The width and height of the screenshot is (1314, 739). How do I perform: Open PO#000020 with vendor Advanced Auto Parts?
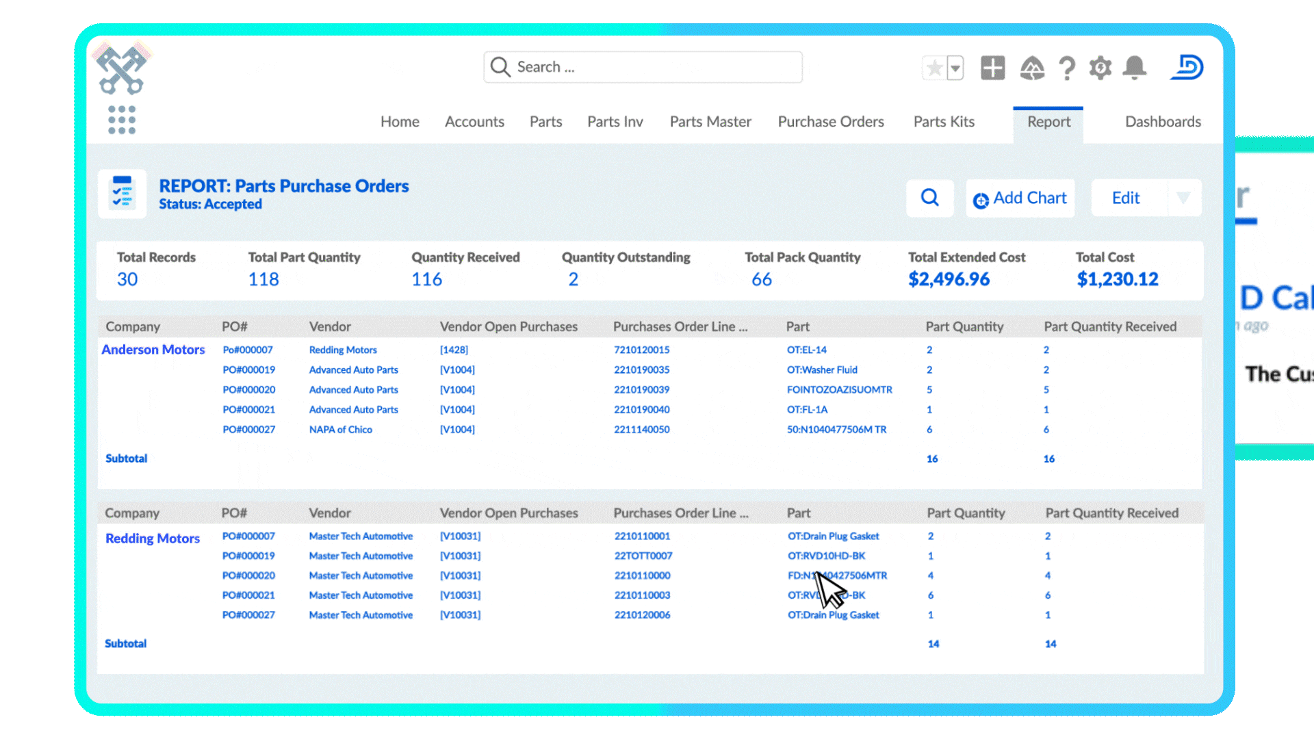(249, 389)
